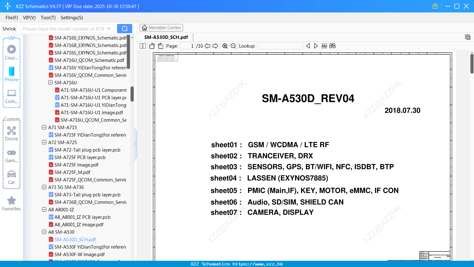Open SM-A725F image.pdf
Image resolution: width=474 pixels, height=267 pixels.
click(73, 165)
